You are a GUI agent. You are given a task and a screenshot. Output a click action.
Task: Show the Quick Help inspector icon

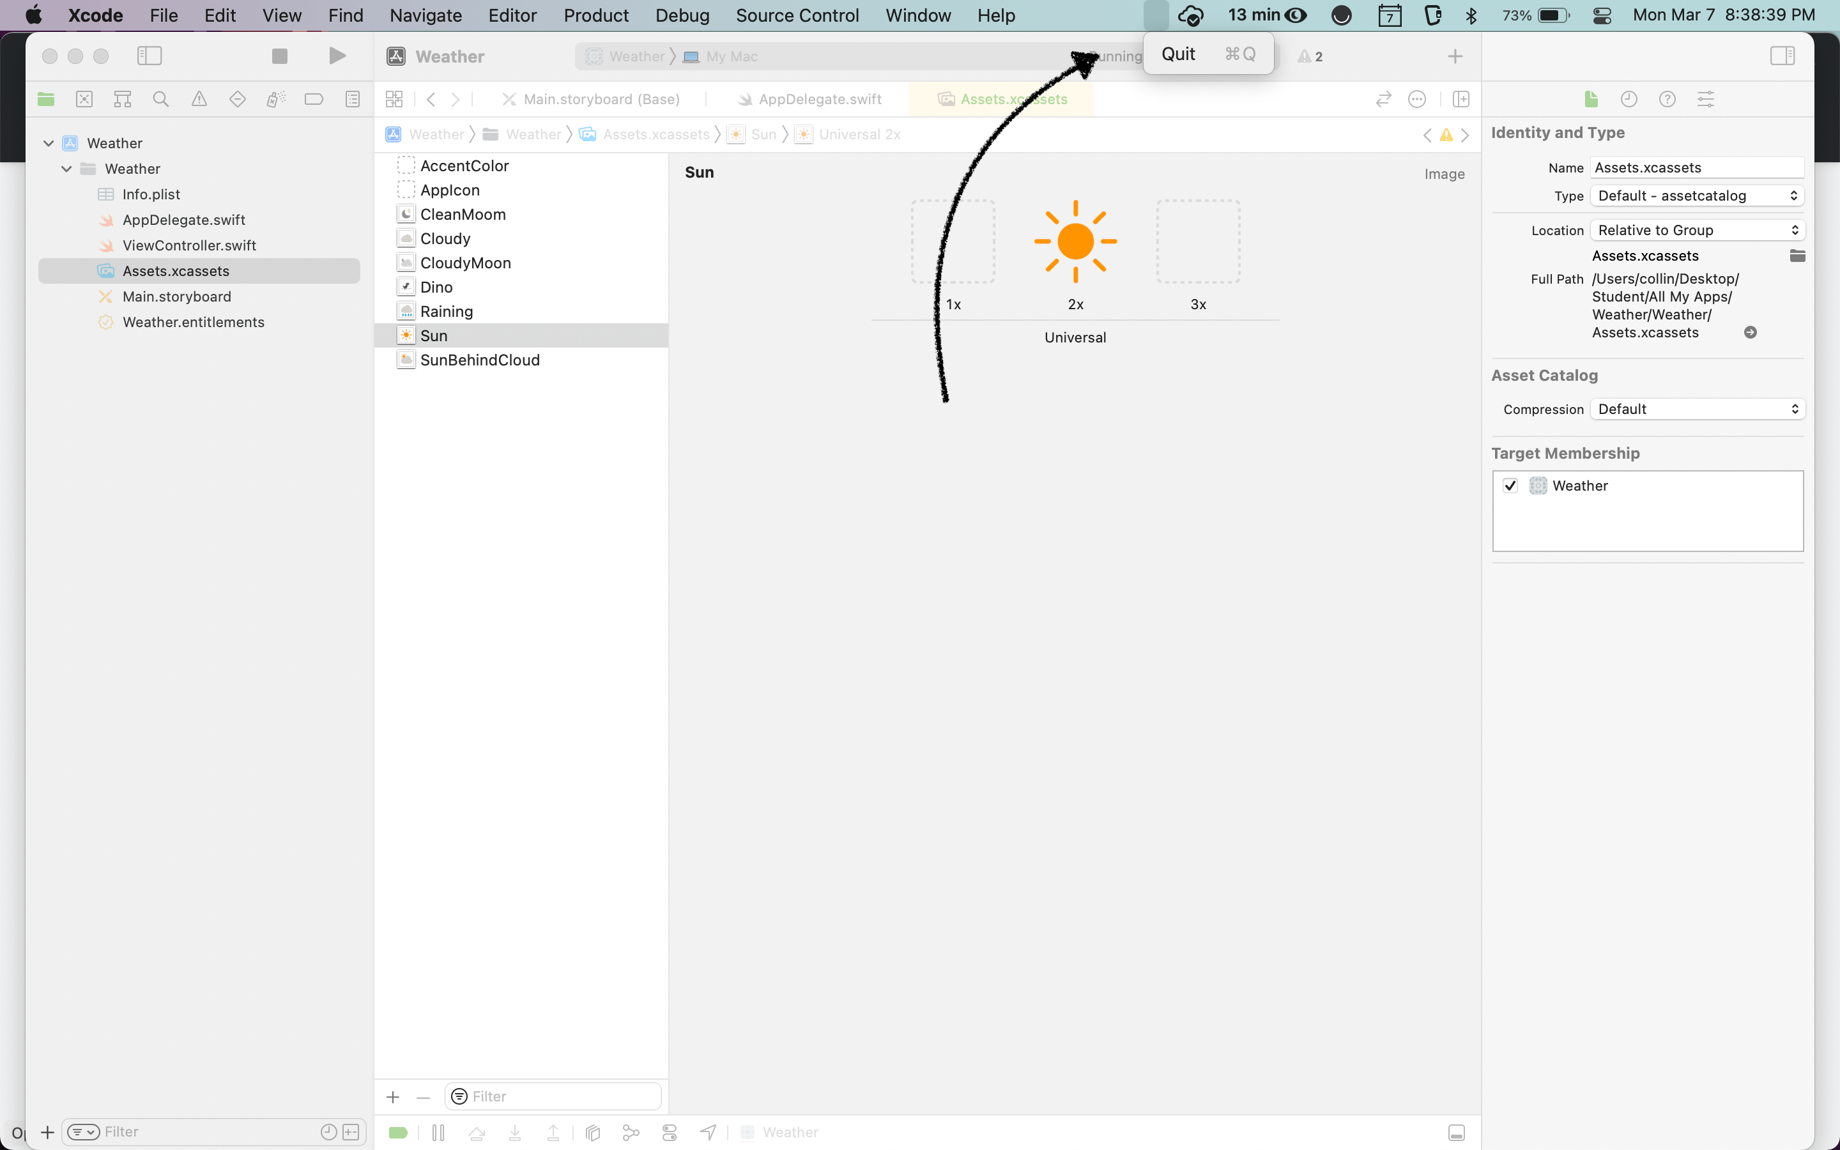click(1667, 99)
